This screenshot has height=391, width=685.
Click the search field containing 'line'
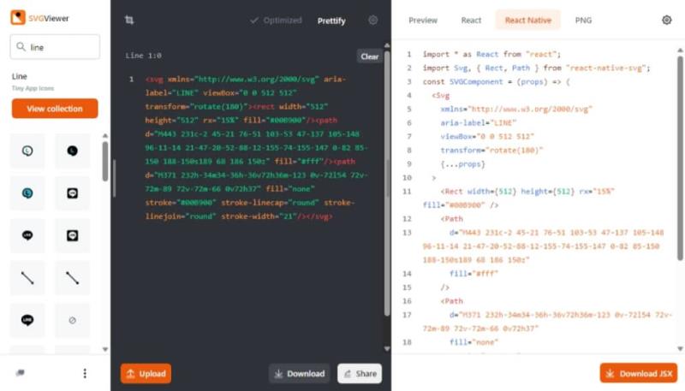click(x=55, y=47)
